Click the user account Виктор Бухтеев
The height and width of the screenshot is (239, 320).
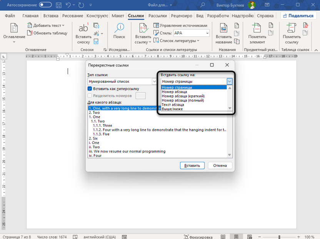236,5
